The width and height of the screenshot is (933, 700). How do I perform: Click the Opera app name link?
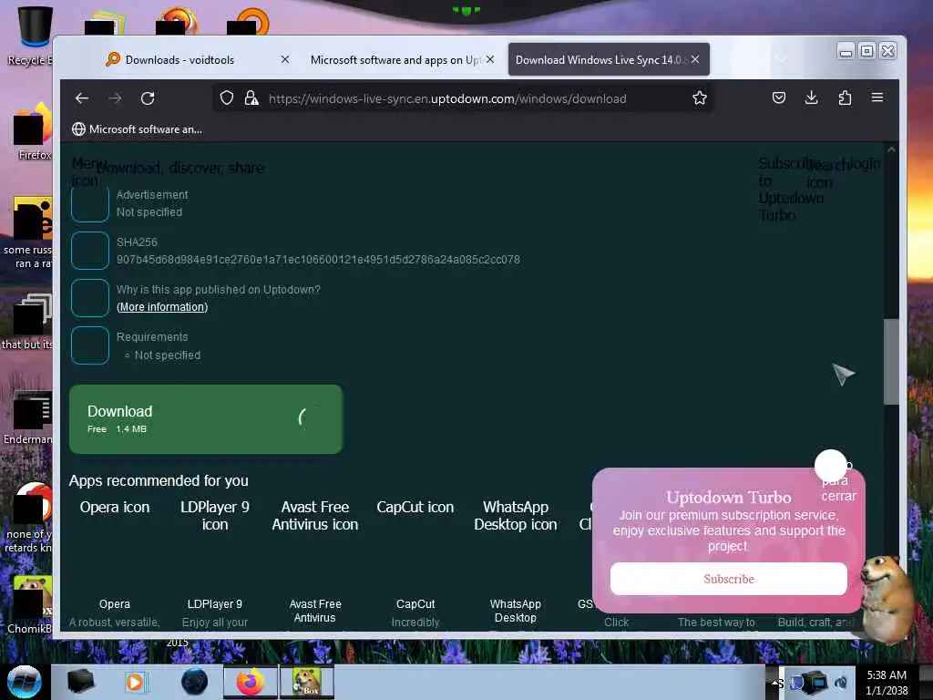coord(114,604)
